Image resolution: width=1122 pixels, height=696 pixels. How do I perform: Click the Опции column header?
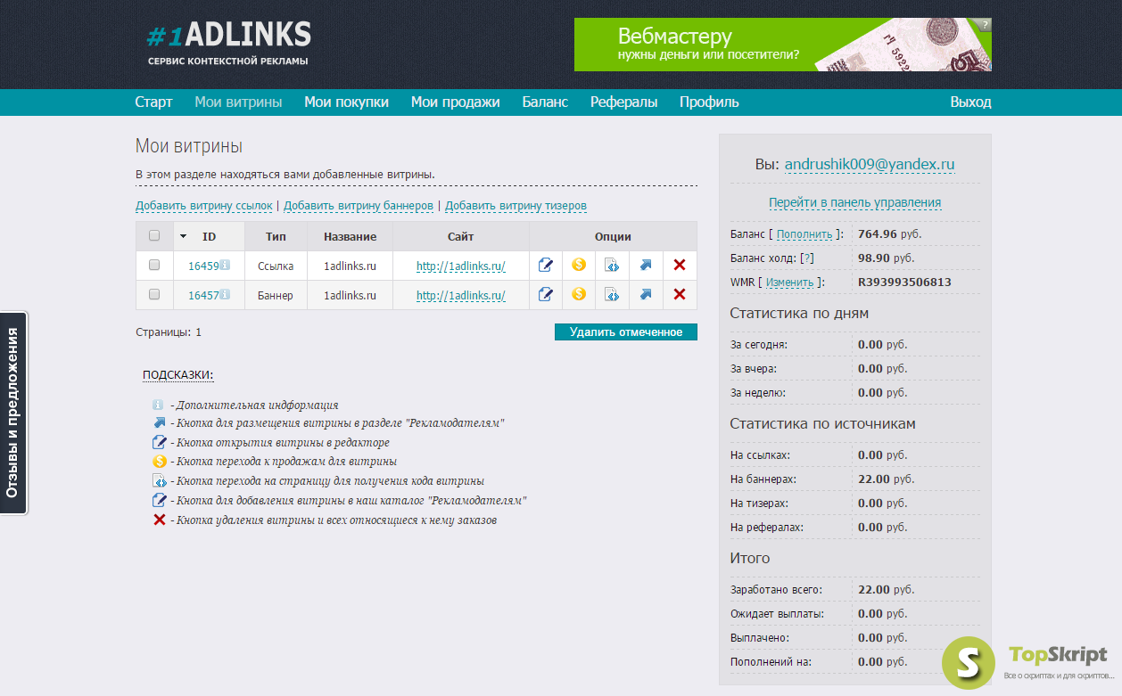click(613, 236)
